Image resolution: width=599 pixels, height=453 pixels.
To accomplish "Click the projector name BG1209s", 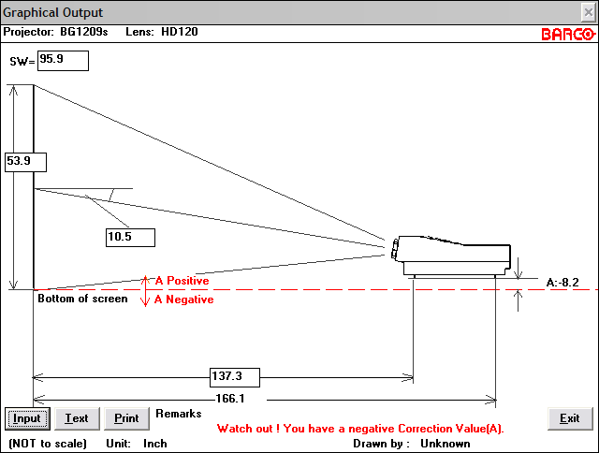I will coord(84,32).
